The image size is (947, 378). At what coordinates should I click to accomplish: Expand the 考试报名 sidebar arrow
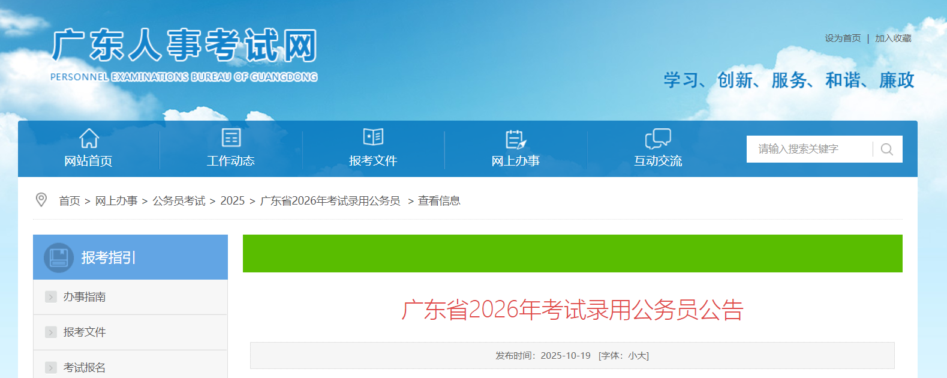51,367
